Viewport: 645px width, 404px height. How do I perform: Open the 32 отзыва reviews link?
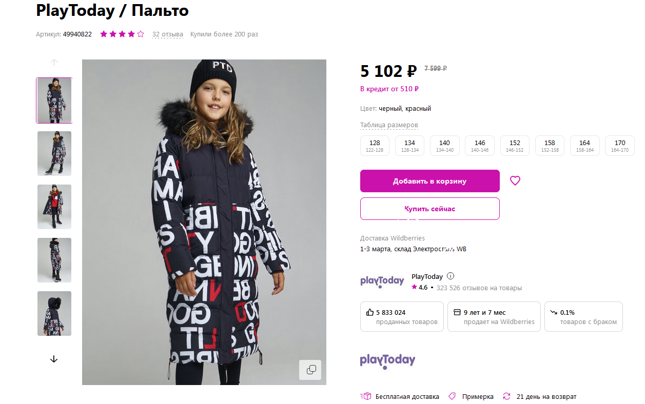(167, 34)
